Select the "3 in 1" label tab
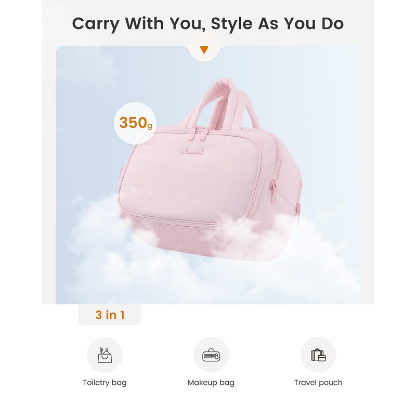 tap(110, 315)
